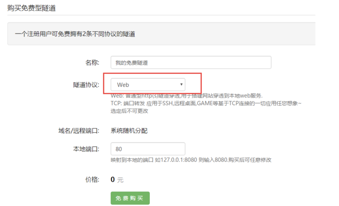339x206 pixels.
Task: Click the 价格: label
Action: (92, 180)
